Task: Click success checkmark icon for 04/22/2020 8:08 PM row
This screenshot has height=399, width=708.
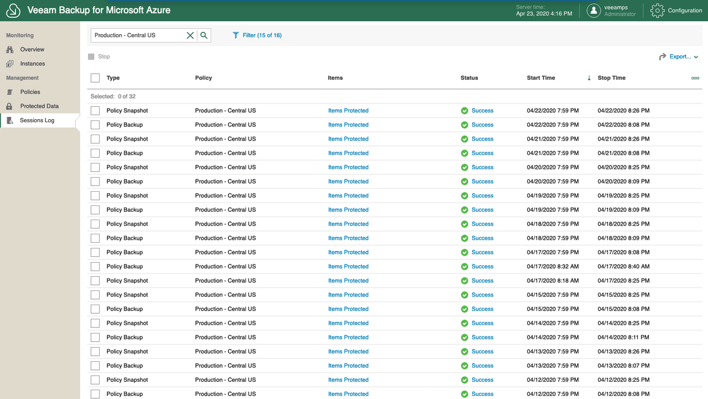Action: click(x=464, y=125)
